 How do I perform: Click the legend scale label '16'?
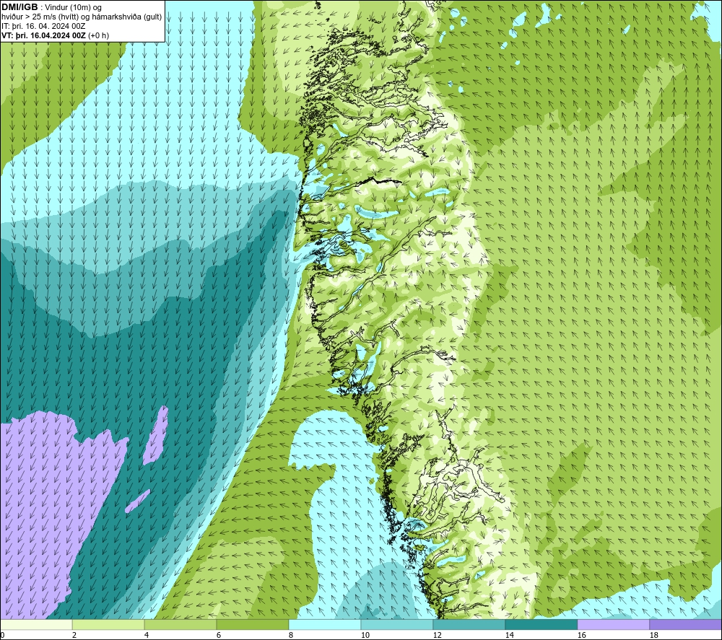[581, 635]
